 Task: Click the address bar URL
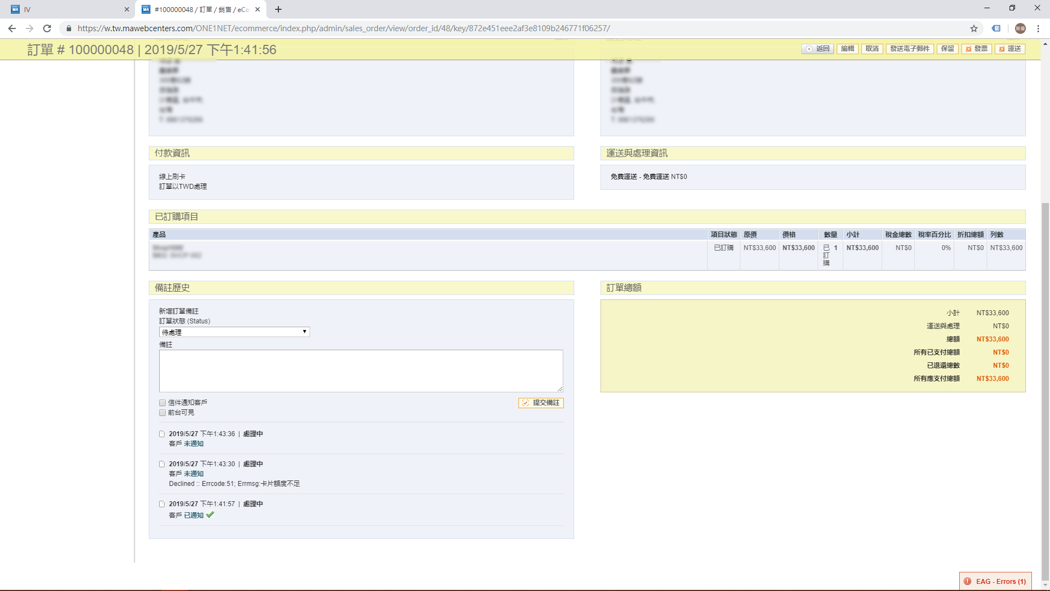tap(343, 28)
